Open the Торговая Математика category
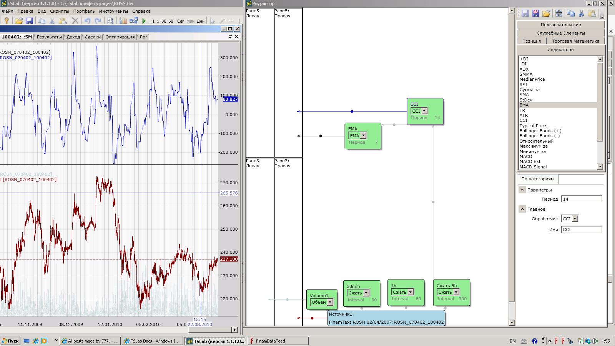 tap(575, 41)
